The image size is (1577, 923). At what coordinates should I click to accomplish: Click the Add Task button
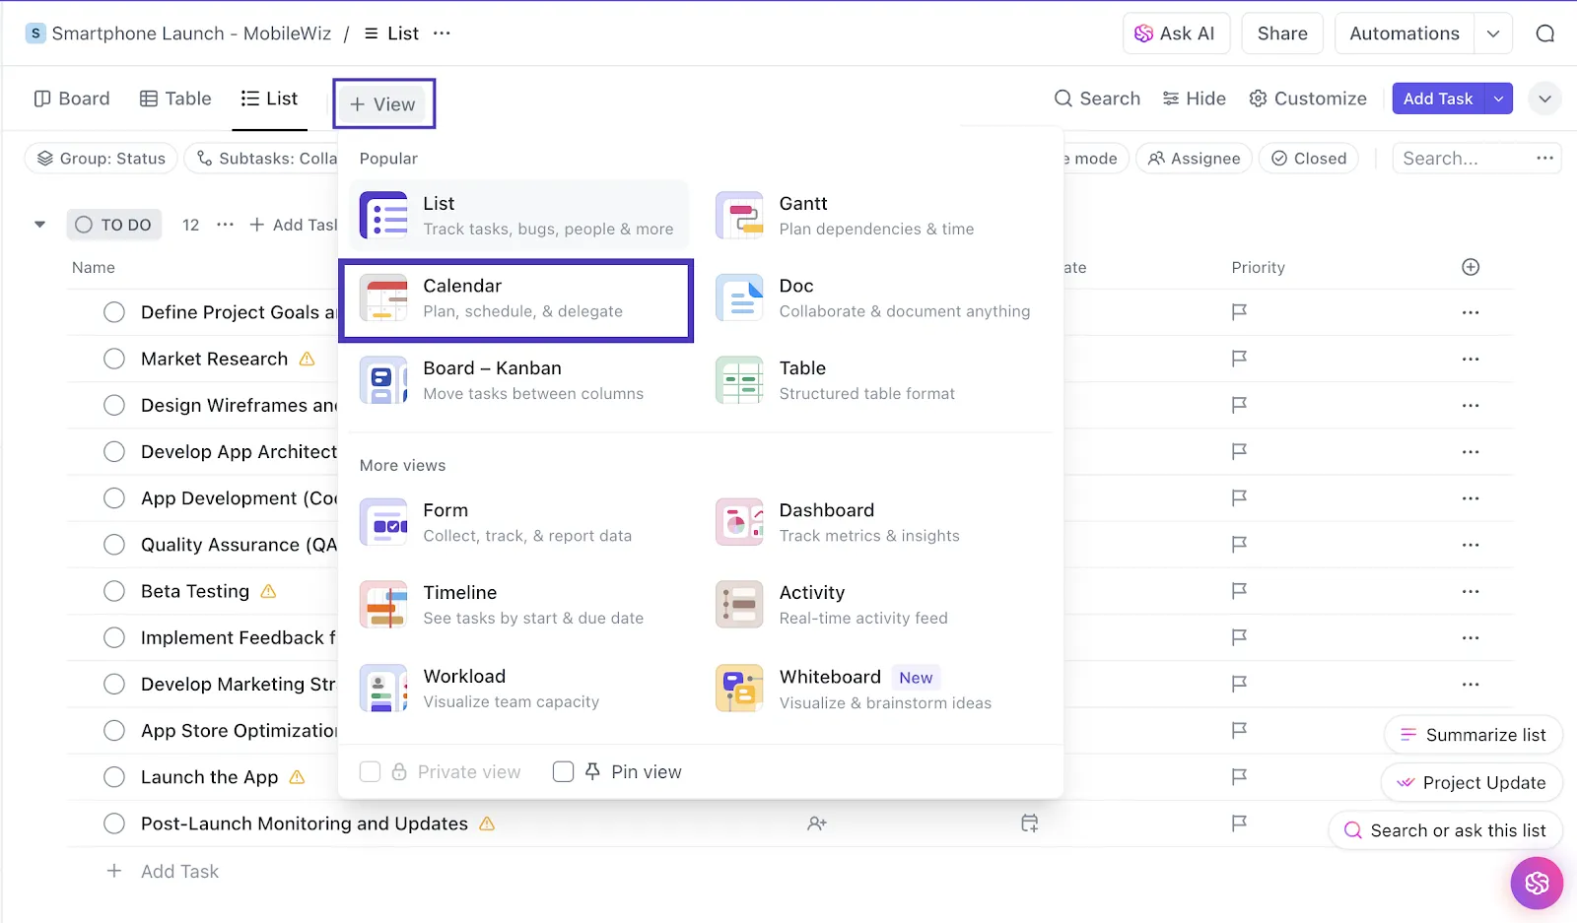[x=1438, y=99]
